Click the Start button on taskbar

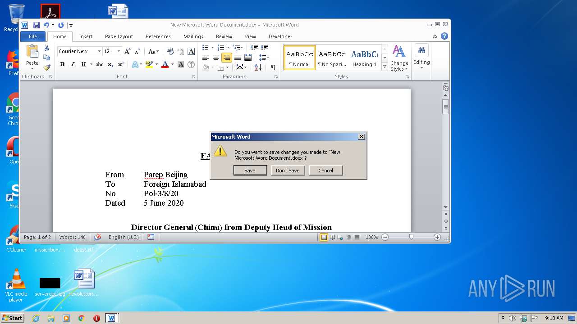12,318
